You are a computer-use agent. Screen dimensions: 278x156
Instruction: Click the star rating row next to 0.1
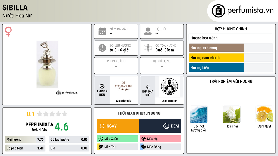(x=52, y=114)
